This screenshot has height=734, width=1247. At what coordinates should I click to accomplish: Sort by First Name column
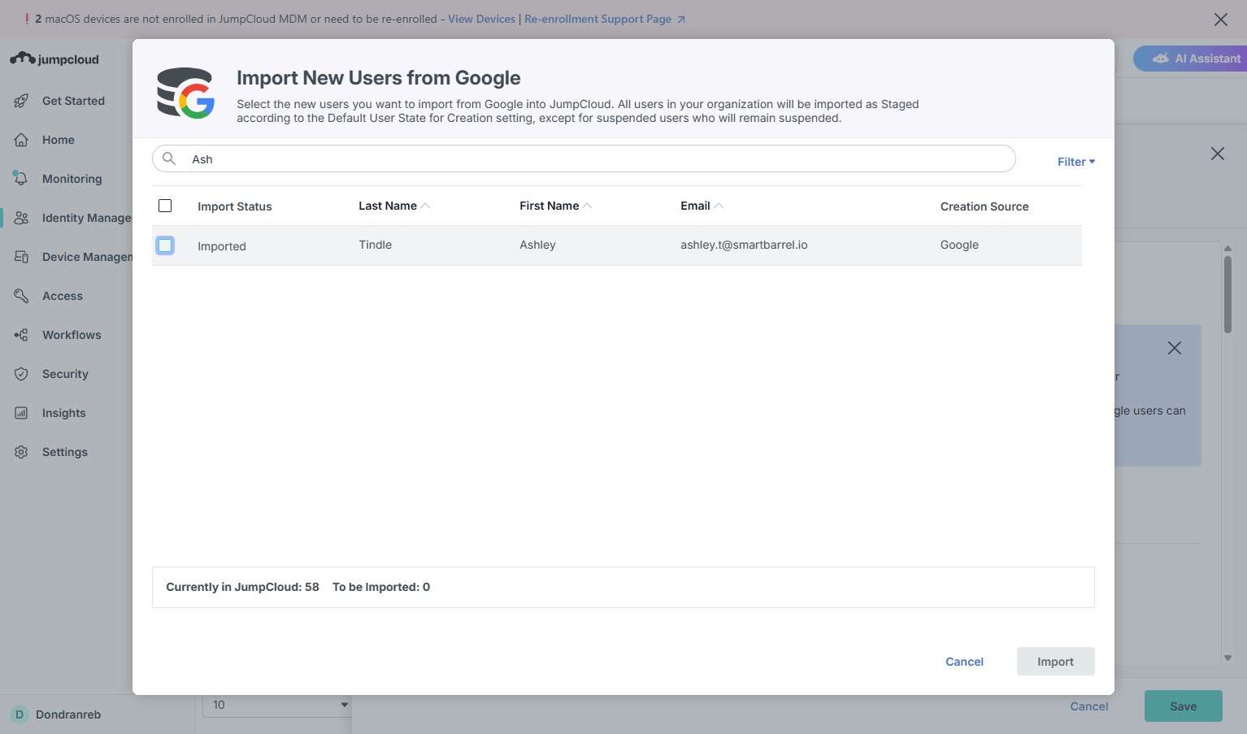tap(556, 206)
